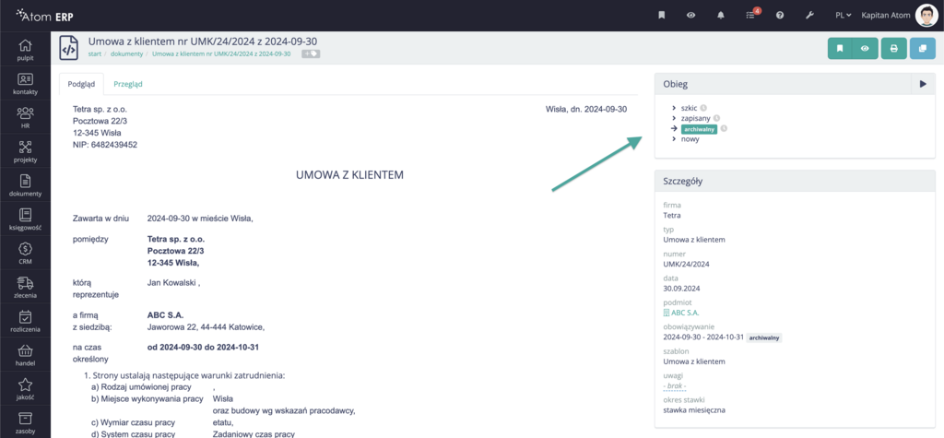Screen dimensions: 944x438
Task: Click the clock icon next to szkic
Action: pyautogui.click(x=703, y=108)
